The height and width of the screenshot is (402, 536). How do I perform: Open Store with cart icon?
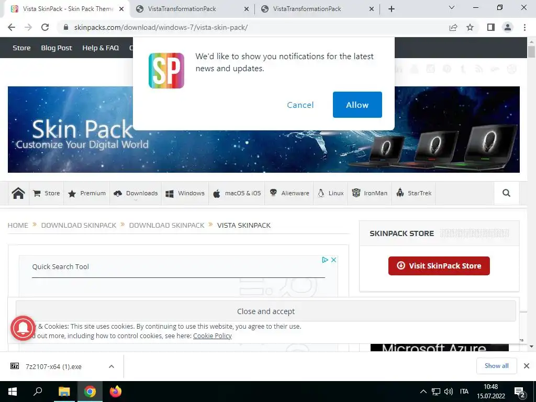pos(47,193)
